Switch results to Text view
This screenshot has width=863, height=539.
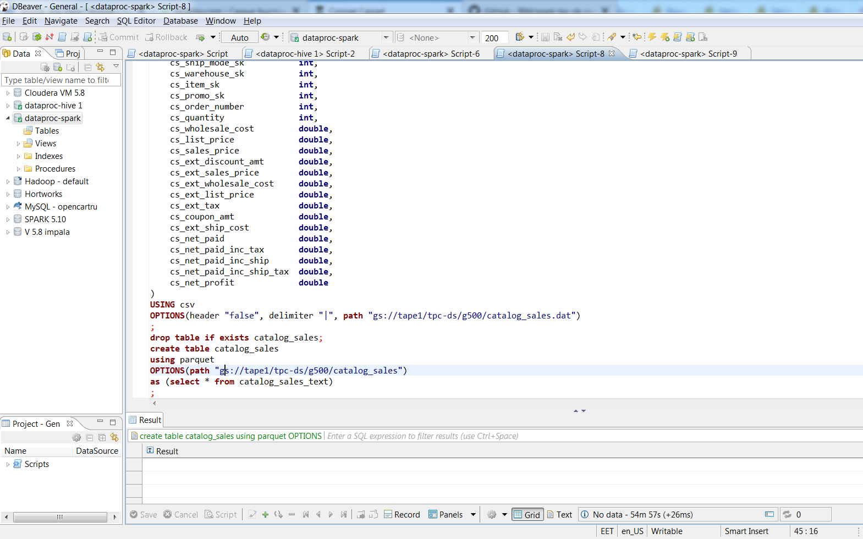[x=559, y=515]
